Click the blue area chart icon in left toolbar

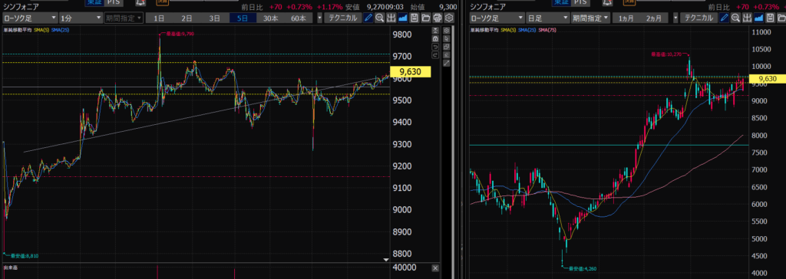click(x=402, y=18)
